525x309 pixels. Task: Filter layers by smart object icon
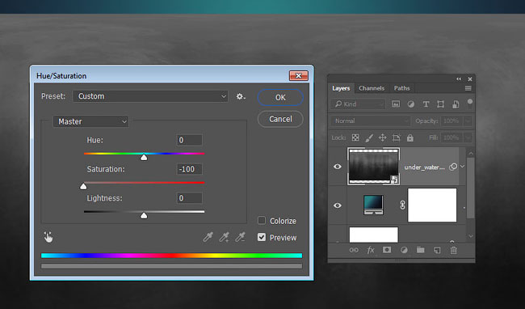[456, 104]
